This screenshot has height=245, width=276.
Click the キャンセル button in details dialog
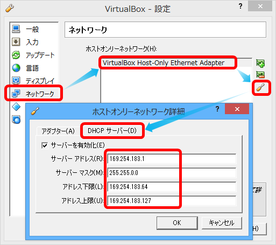pyautogui.click(x=222, y=223)
